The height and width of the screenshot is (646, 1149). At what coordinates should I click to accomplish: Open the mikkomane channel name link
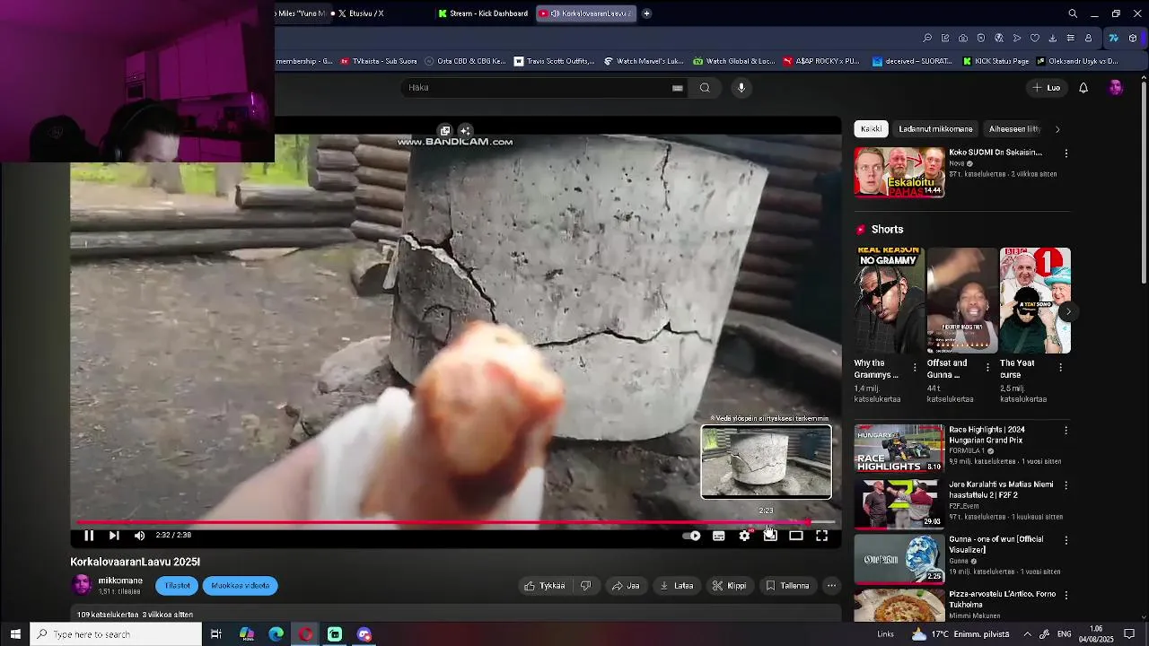click(x=120, y=581)
